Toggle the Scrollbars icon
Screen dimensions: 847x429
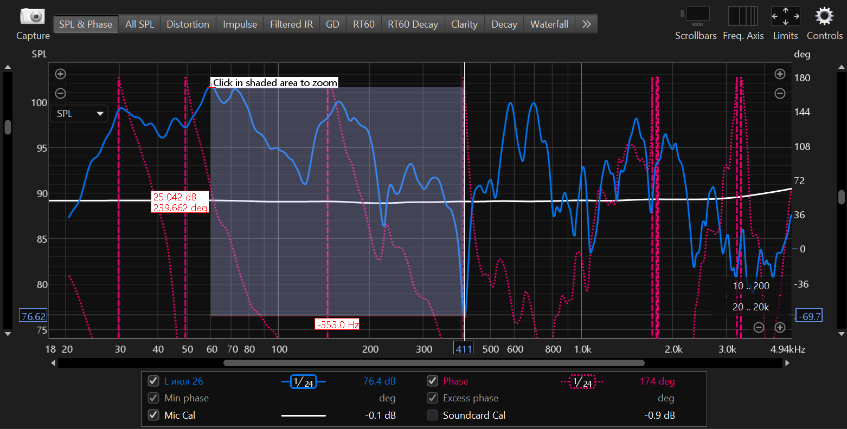[x=695, y=16]
